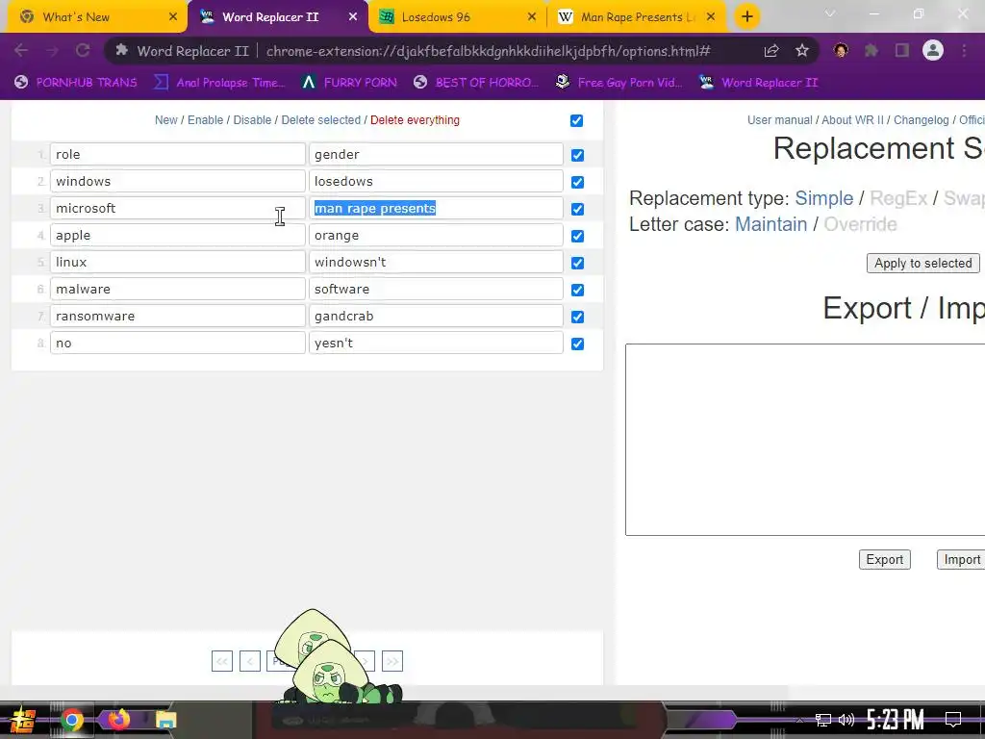Image resolution: width=985 pixels, height=739 pixels.
Task: Open the Chrome three-dot menu
Action: (x=964, y=51)
